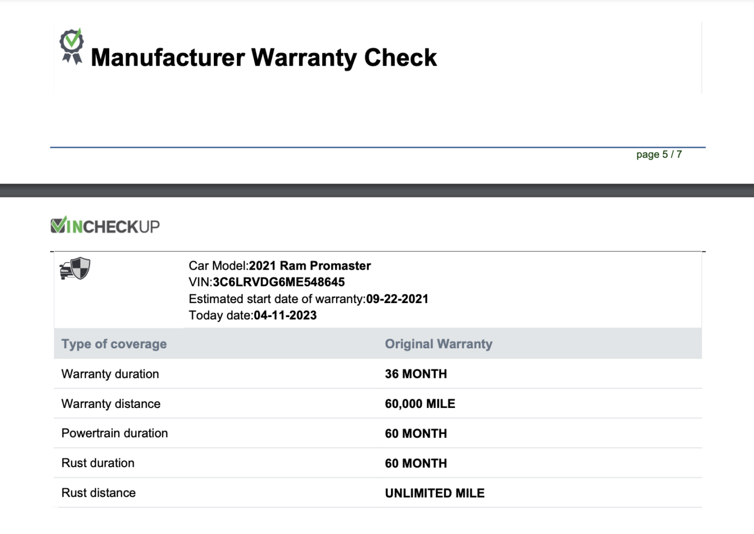This screenshot has width=754, height=534.
Task: Click the warranty ribbon badge icon
Action: pyautogui.click(x=72, y=46)
